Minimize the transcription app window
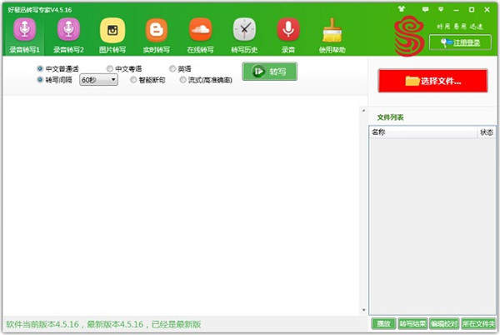 pyautogui.click(x=456, y=10)
